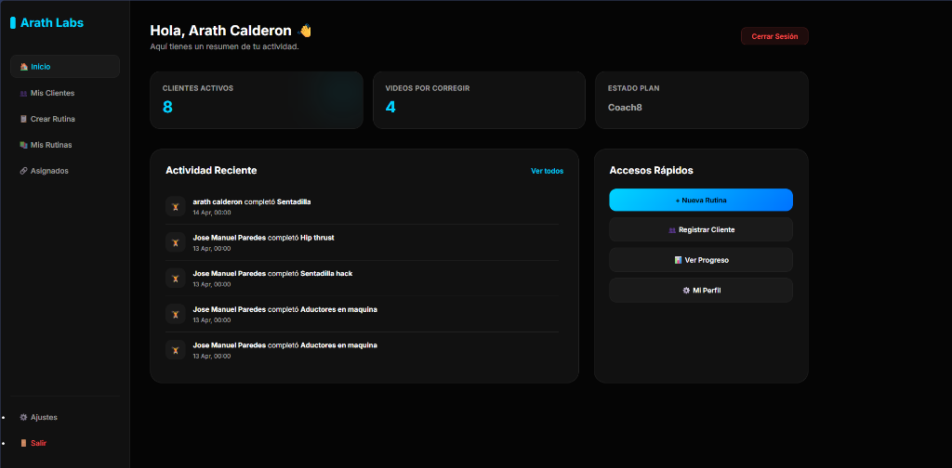952x468 pixels.
Task: Click the notebook icon beside Crear Rutina
Action: [23, 119]
